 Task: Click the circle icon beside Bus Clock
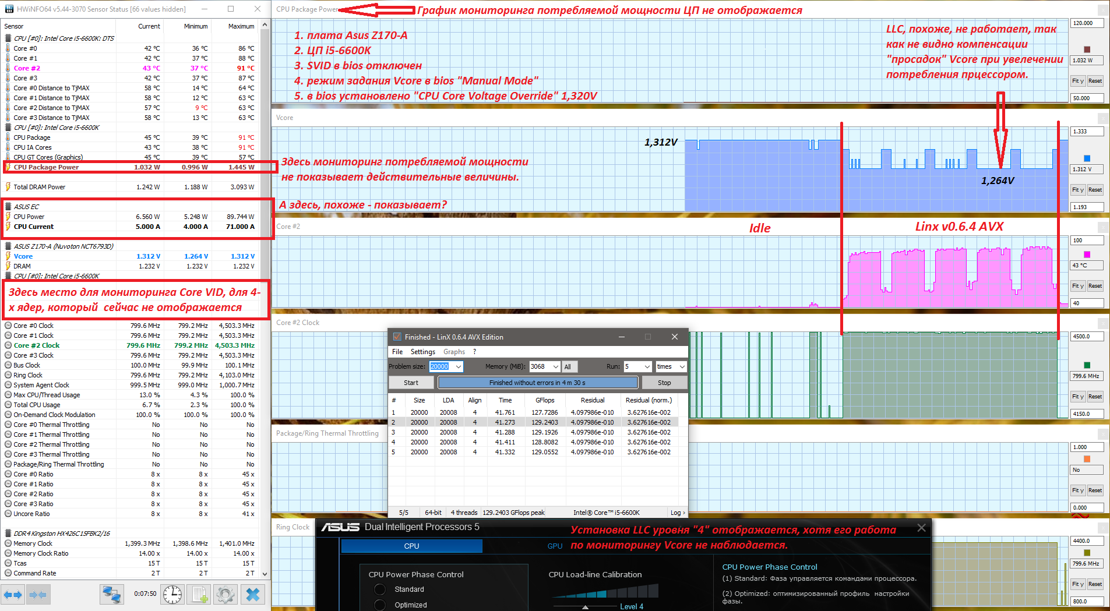[x=8, y=365]
